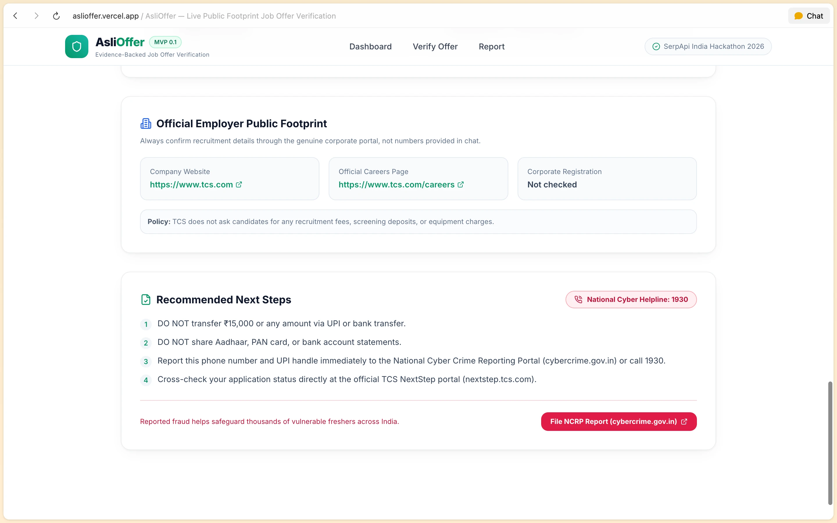The height and width of the screenshot is (523, 837).
Task: Click the AsliOffer brand name
Action: click(120, 42)
